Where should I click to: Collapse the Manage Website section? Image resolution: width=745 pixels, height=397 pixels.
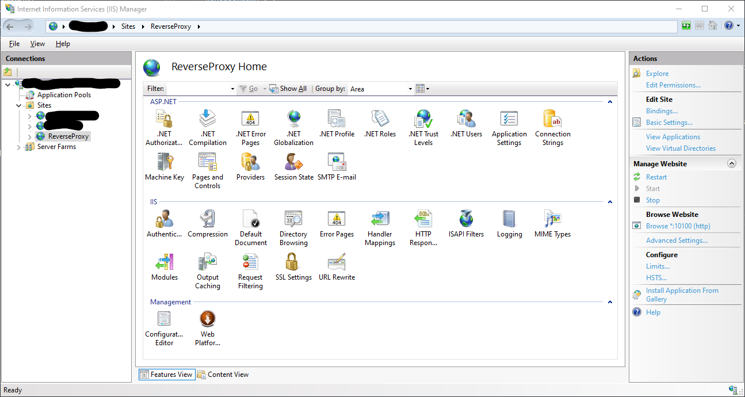tap(732, 164)
